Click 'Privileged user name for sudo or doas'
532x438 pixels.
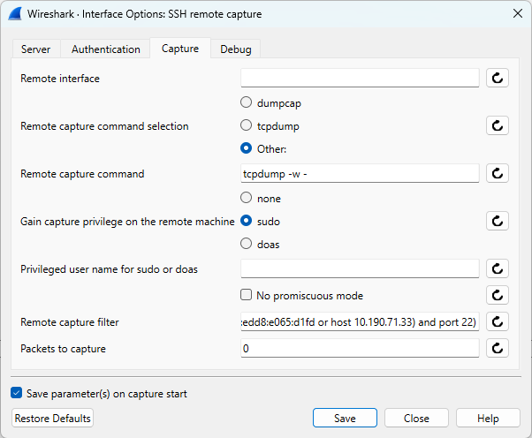pyautogui.click(x=109, y=269)
